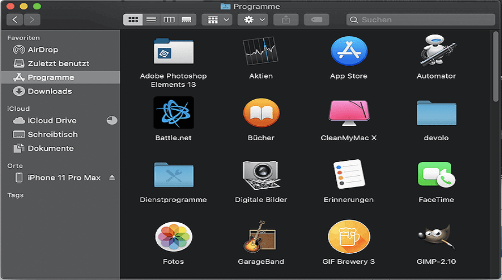Select Programme in the sidebar
The width and height of the screenshot is (502, 280).
60,77
